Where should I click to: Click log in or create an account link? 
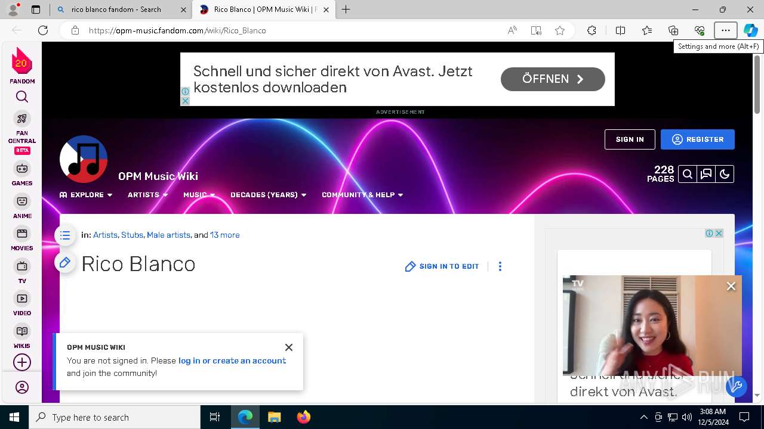(232, 360)
